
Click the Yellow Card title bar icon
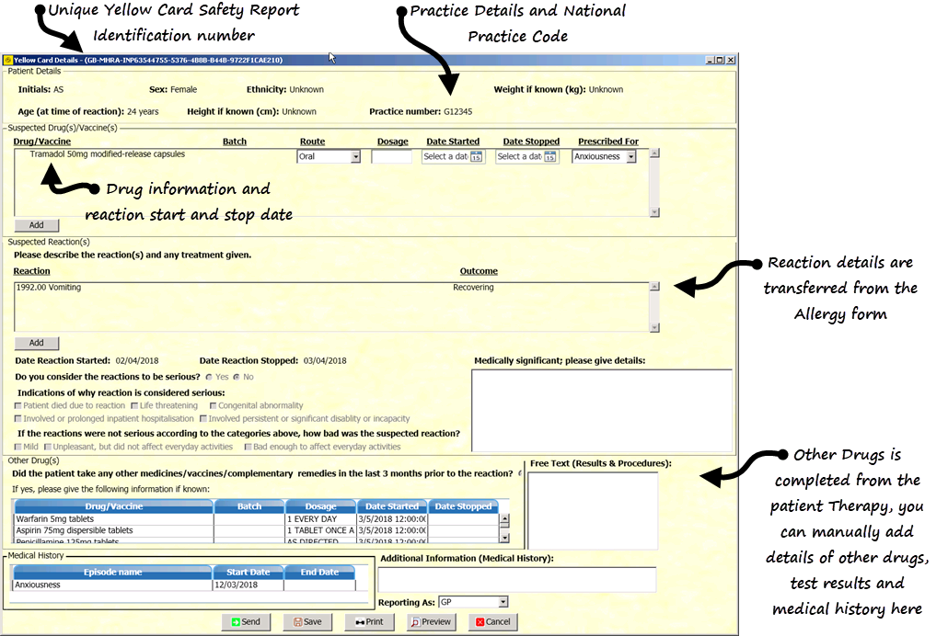[x=8, y=60]
